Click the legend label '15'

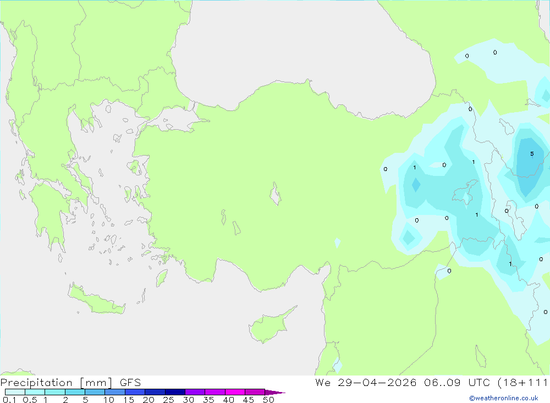(129, 400)
